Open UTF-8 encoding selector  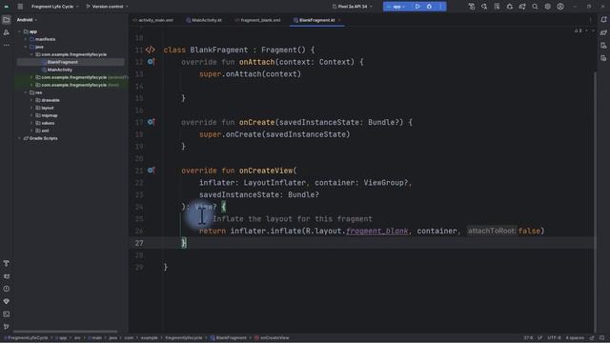[x=554, y=338]
